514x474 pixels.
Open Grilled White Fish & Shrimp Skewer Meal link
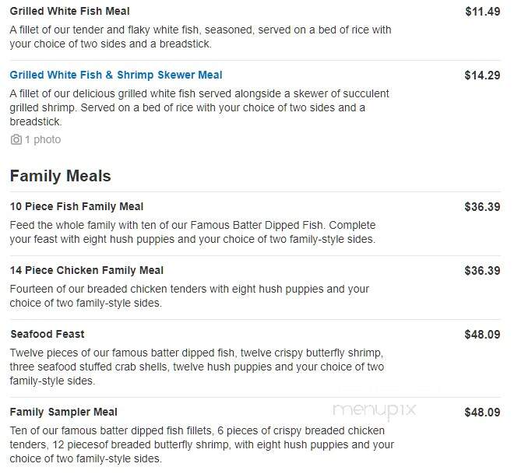[x=116, y=75]
